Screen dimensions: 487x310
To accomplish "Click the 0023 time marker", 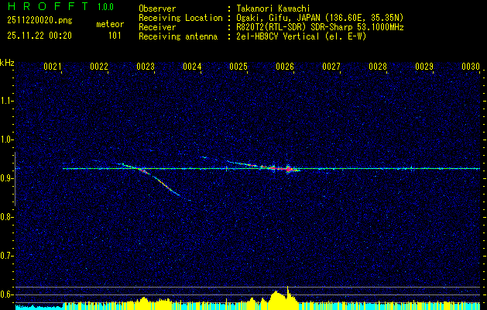I will [x=146, y=67].
